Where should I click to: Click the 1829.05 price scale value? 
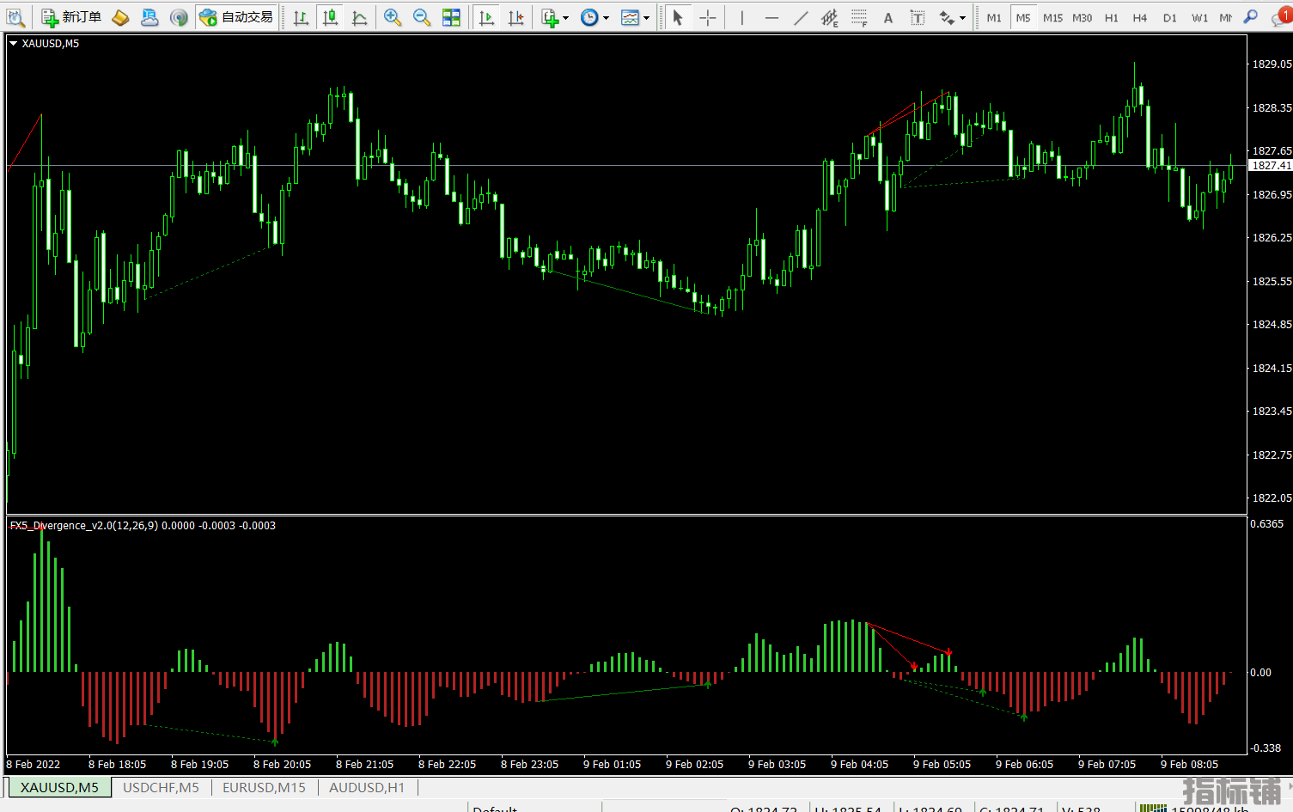pos(1272,64)
